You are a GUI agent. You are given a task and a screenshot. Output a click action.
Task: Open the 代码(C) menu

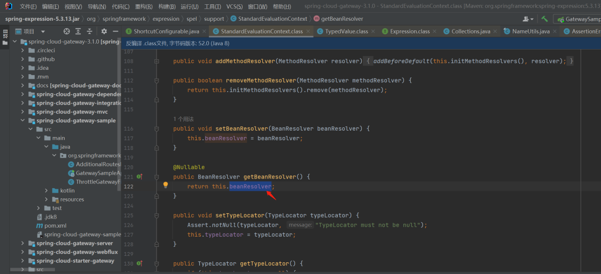(x=120, y=6)
